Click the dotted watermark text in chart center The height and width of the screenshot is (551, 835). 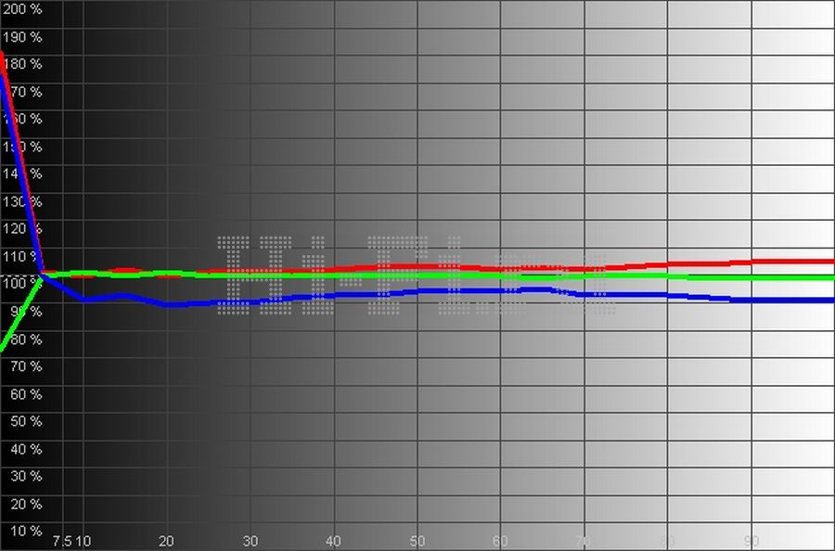click(x=413, y=274)
